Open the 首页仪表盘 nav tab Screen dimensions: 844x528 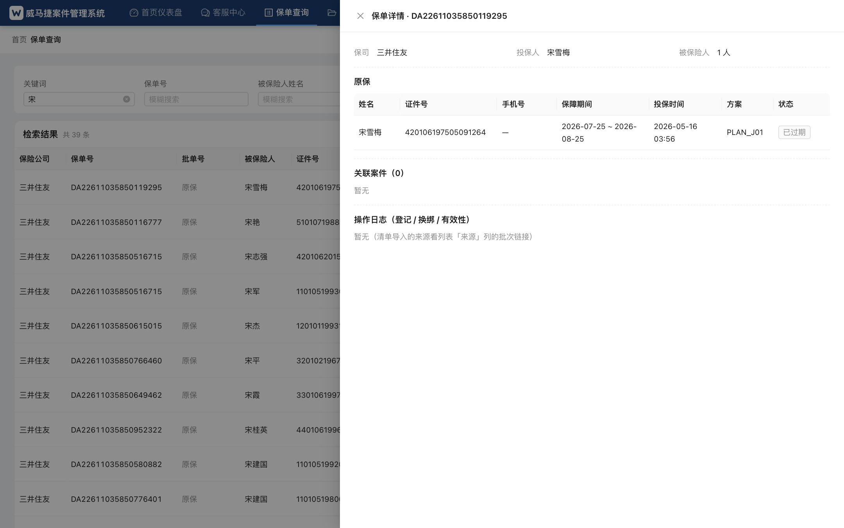[x=156, y=13]
